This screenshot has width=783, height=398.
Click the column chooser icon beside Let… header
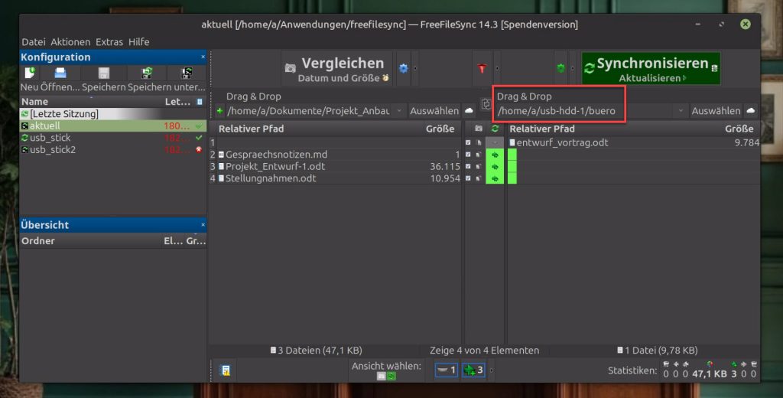point(200,102)
